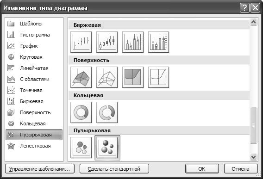Click the Пузырьковая bubble sidebar icon
The height and width of the screenshot is (179, 263).
click(11, 135)
